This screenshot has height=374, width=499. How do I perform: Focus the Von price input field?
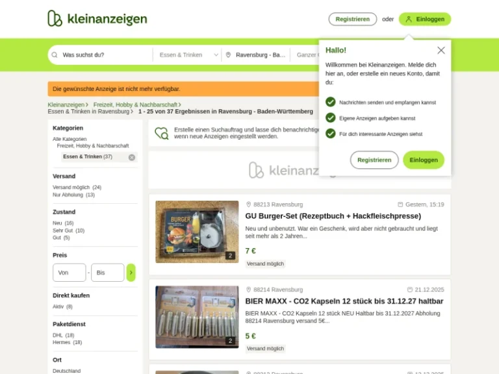(70, 273)
